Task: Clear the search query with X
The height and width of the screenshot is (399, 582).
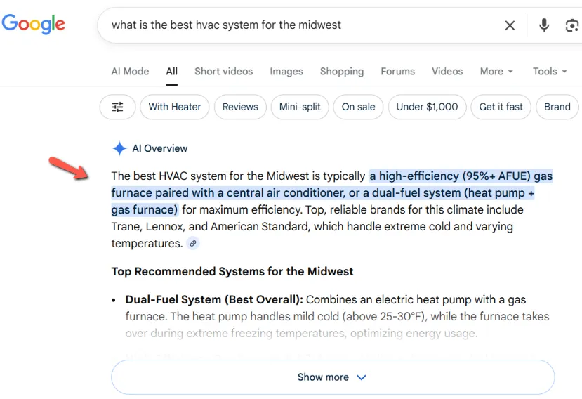Action: pos(510,25)
